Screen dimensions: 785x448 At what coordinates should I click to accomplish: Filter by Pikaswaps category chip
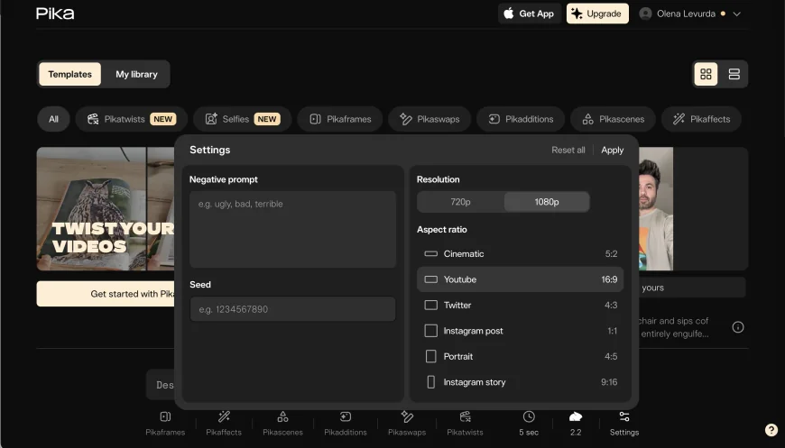pyautogui.click(x=429, y=119)
